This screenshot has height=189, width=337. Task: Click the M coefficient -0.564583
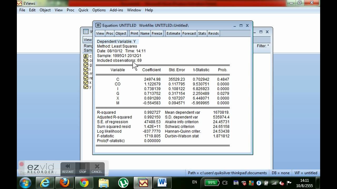tap(152, 103)
